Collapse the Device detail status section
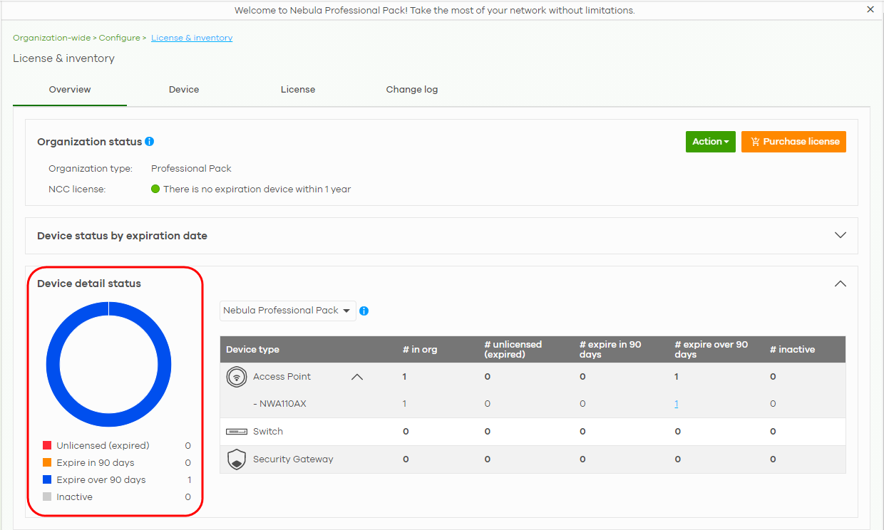Viewport: 884px width, 530px height. pos(841,284)
